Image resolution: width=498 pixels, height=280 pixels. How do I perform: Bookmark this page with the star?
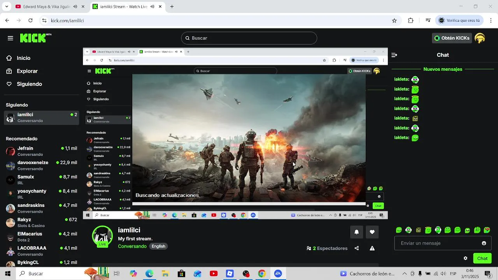[x=394, y=21]
